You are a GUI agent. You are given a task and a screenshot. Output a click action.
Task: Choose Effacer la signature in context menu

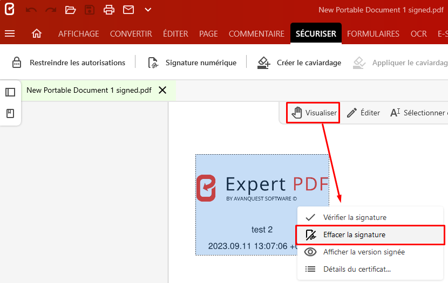click(x=370, y=234)
